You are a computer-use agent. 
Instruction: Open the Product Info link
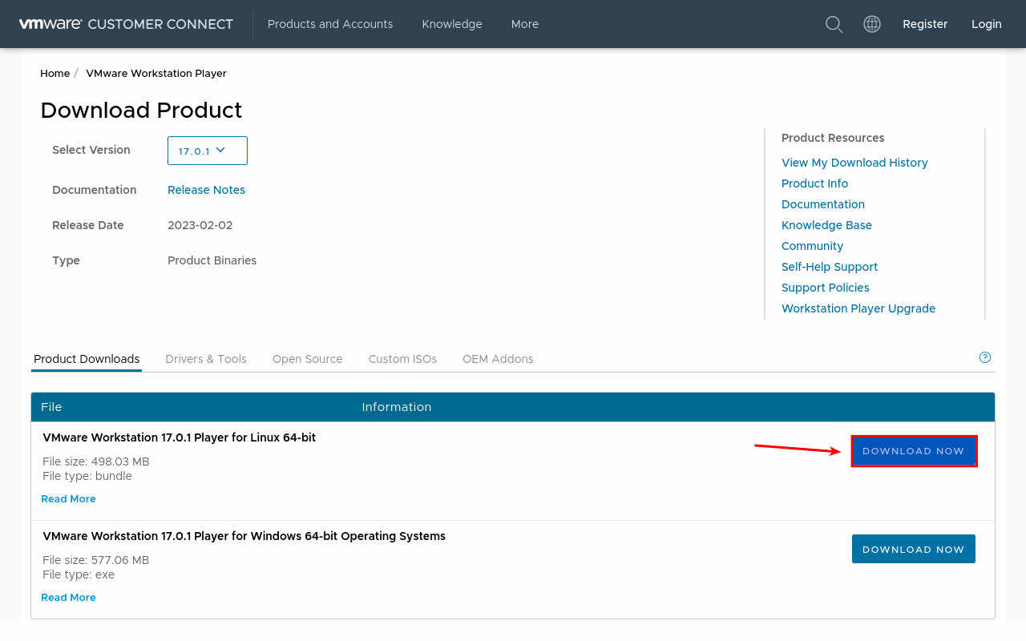coord(814,183)
